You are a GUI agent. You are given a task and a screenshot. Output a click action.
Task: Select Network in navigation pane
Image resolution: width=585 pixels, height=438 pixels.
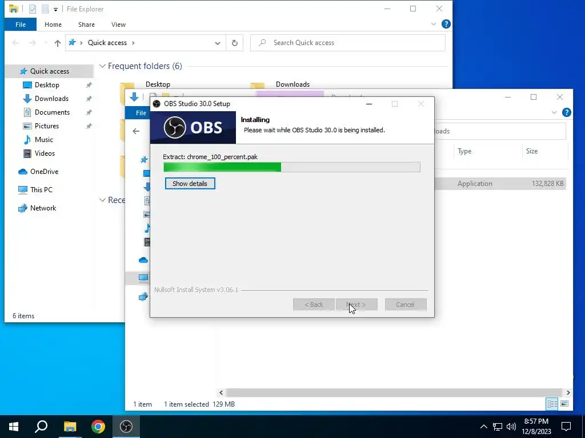[43, 208]
